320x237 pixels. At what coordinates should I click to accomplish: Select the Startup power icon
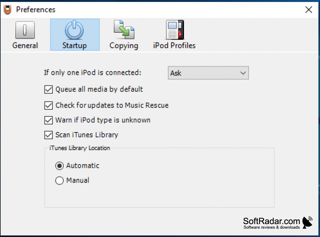tap(74, 30)
